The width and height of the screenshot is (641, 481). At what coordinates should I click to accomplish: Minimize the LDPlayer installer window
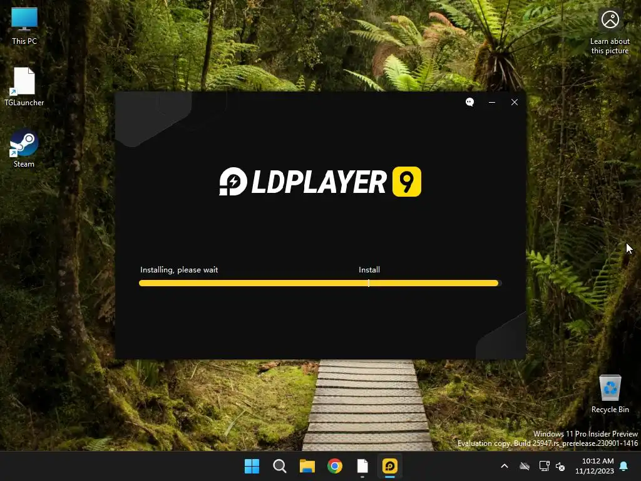click(492, 102)
